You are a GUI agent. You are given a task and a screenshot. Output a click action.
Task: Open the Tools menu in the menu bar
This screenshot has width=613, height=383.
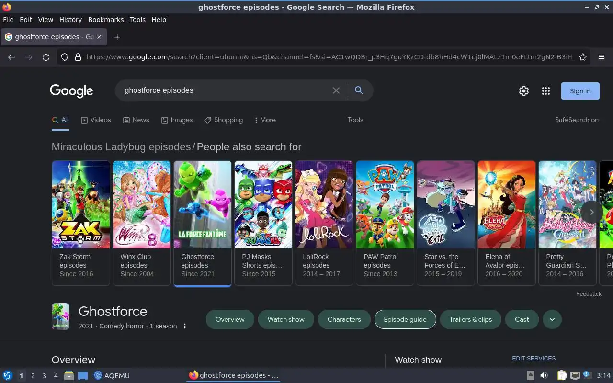[x=137, y=20]
